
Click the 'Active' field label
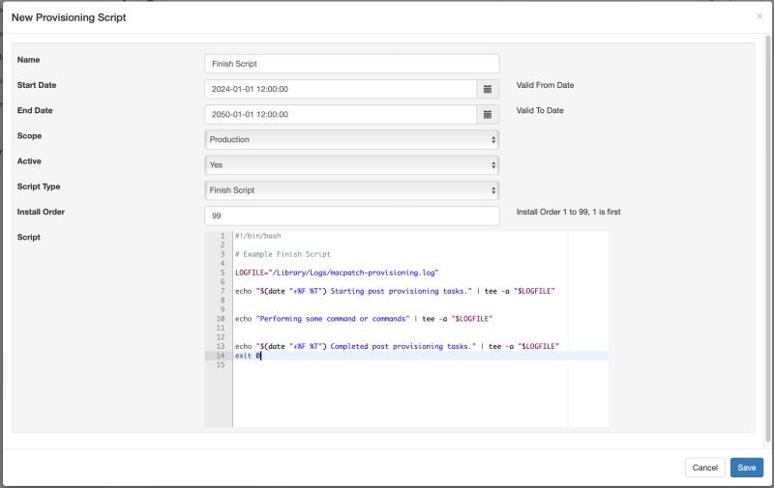(x=29, y=161)
